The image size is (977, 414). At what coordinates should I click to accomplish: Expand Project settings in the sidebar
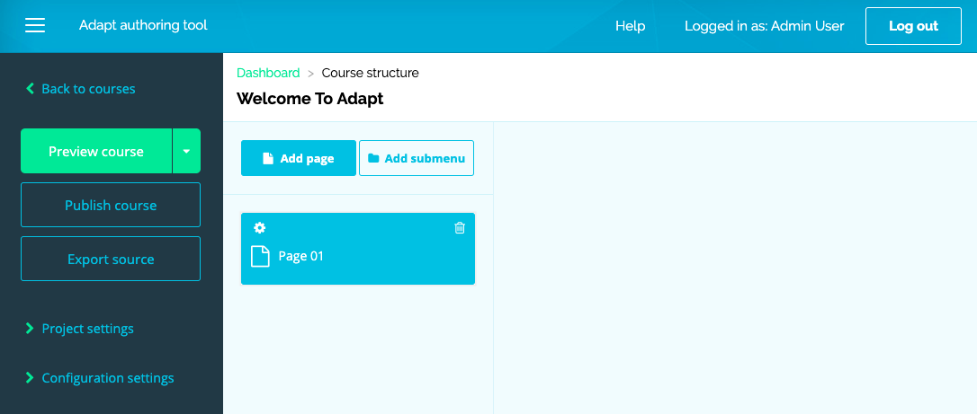(x=87, y=329)
